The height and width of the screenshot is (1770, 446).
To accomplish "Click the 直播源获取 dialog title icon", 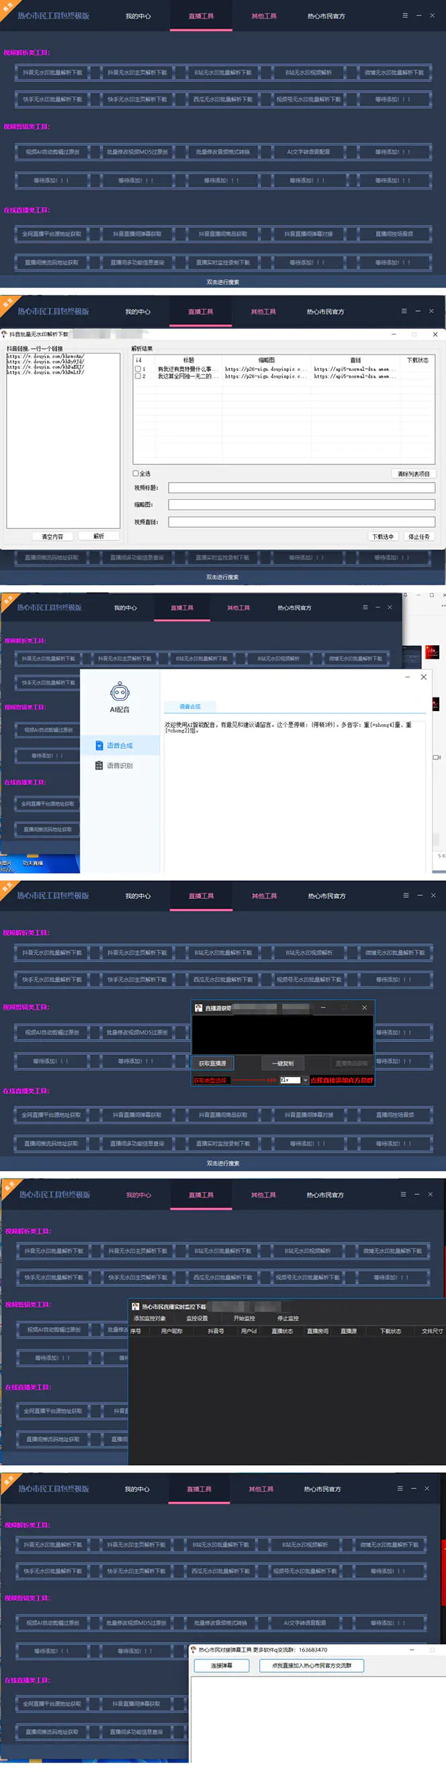I will 199,1008.
